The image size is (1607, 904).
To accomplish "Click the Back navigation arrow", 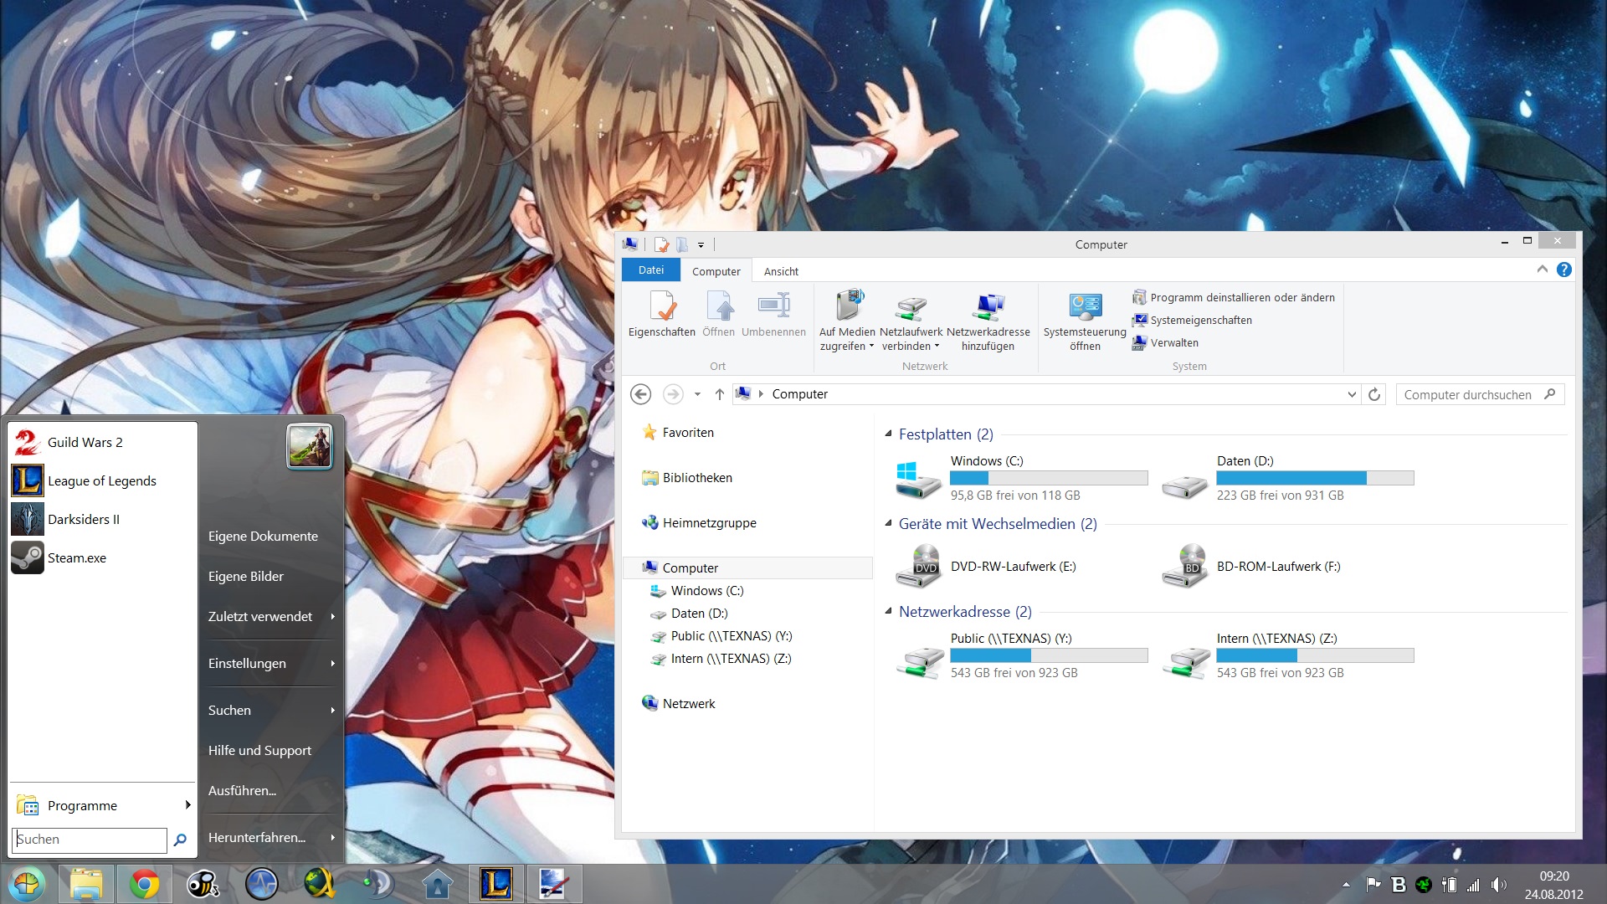I will click(x=640, y=394).
